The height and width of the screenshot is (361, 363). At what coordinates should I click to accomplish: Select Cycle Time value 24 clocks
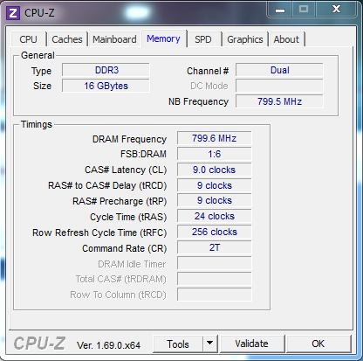[215, 216]
